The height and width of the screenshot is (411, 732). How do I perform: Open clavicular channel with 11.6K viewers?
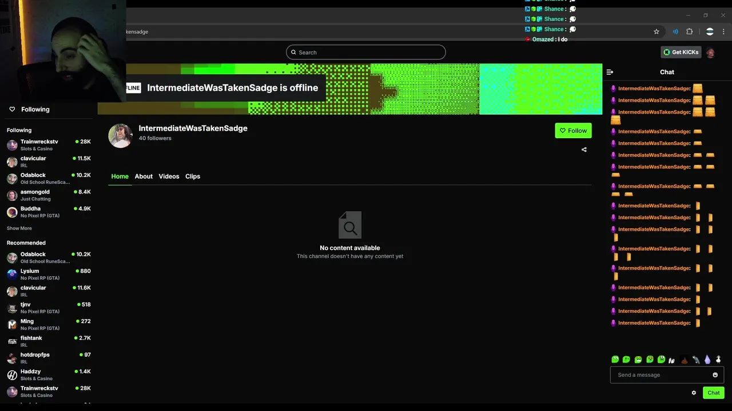pos(49,291)
